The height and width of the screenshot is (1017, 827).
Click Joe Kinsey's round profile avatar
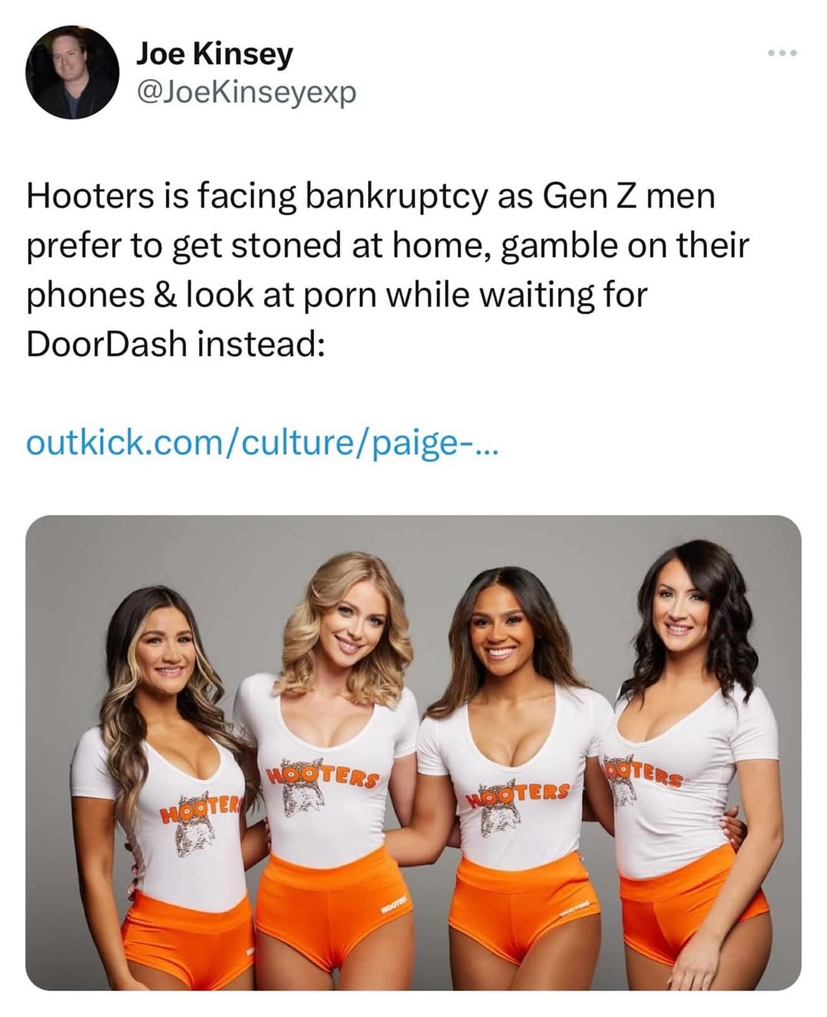[72, 72]
